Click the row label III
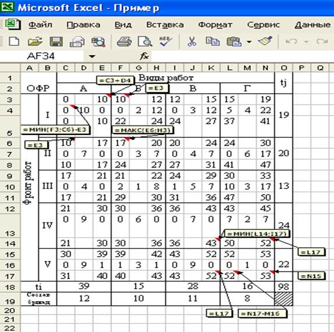The image size is (334, 332). pos(47,186)
